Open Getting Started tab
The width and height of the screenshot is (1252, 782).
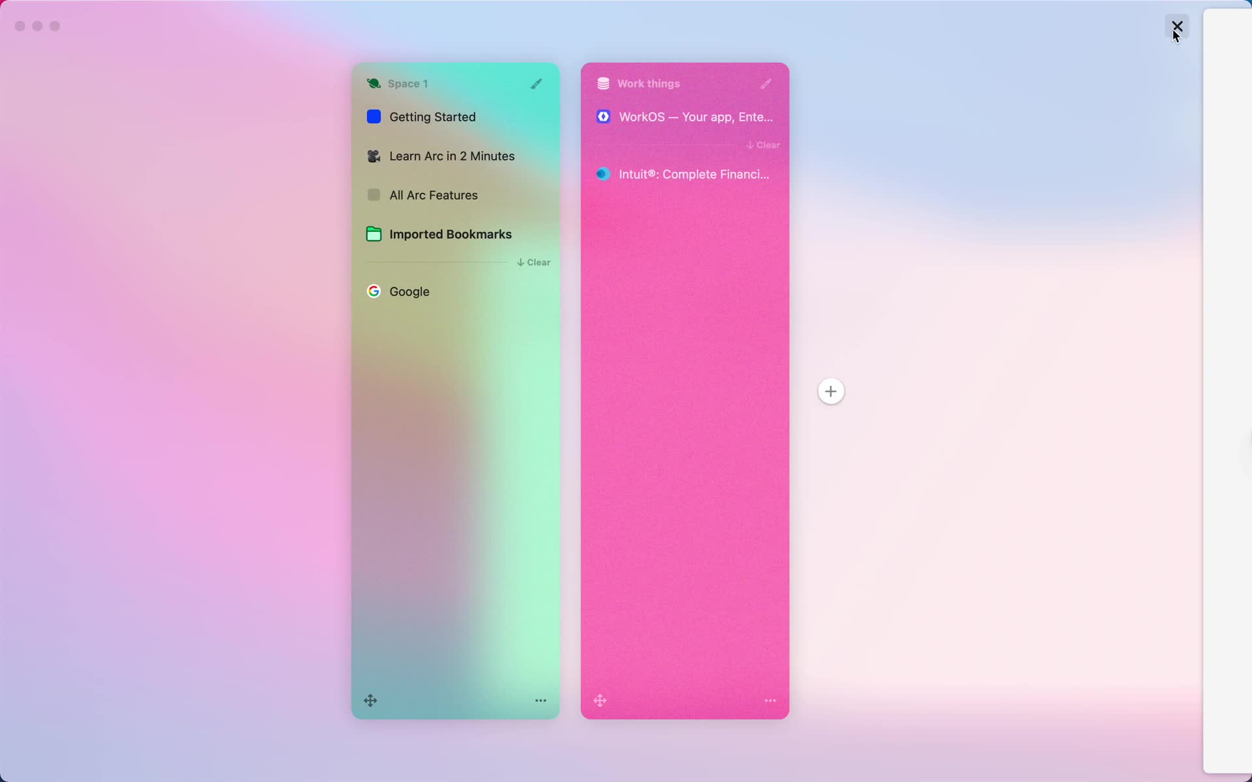click(x=431, y=115)
